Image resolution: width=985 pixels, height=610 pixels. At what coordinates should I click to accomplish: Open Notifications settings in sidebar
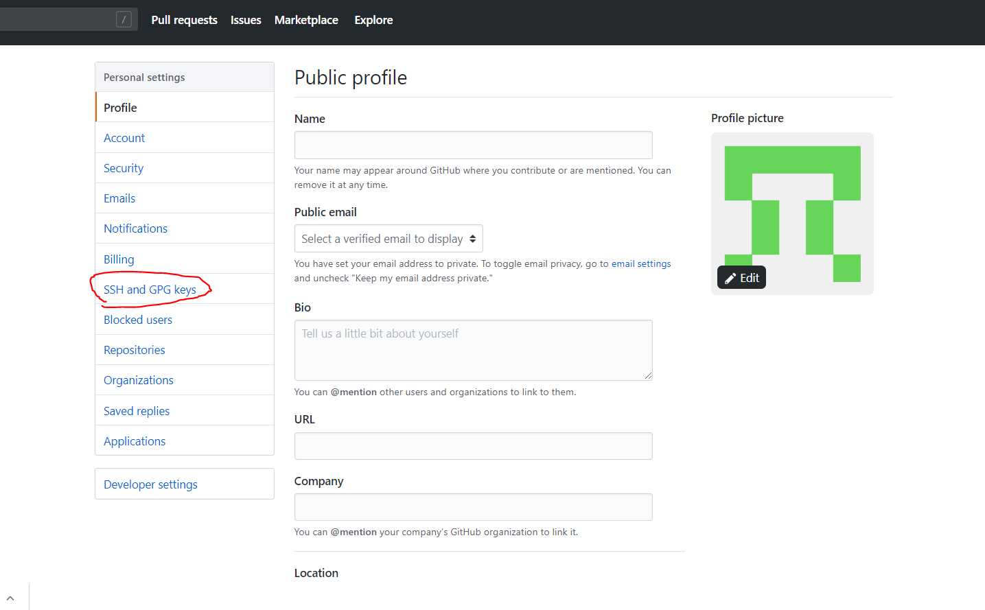[x=185, y=228]
